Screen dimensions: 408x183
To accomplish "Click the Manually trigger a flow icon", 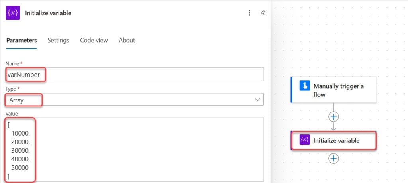I will click(x=304, y=85).
